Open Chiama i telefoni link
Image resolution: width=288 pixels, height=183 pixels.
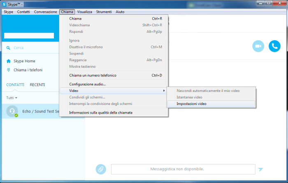[28, 70]
